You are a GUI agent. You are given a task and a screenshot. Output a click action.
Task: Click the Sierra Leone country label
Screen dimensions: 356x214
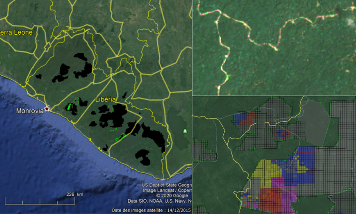pyautogui.click(x=17, y=33)
